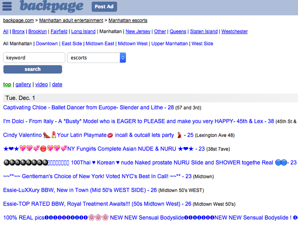Open the Essie-LuXXury BBW listing
Viewport: 298px width, 225px height.
(80, 190)
